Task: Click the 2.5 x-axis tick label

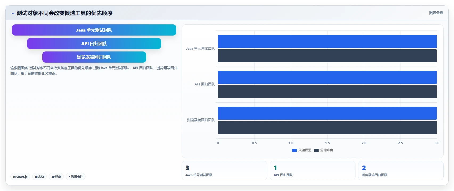Action: pyautogui.click(x=400, y=143)
